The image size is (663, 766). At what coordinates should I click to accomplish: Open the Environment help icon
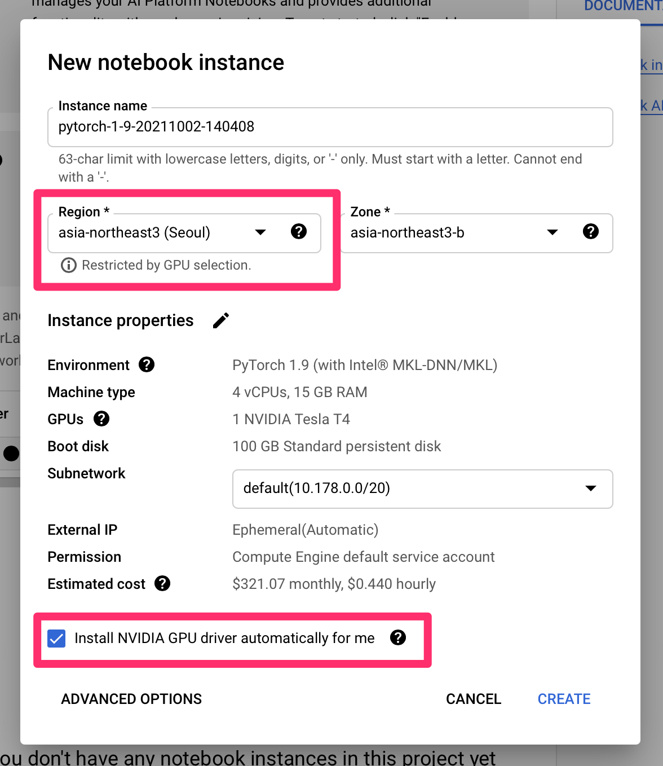[x=147, y=364]
